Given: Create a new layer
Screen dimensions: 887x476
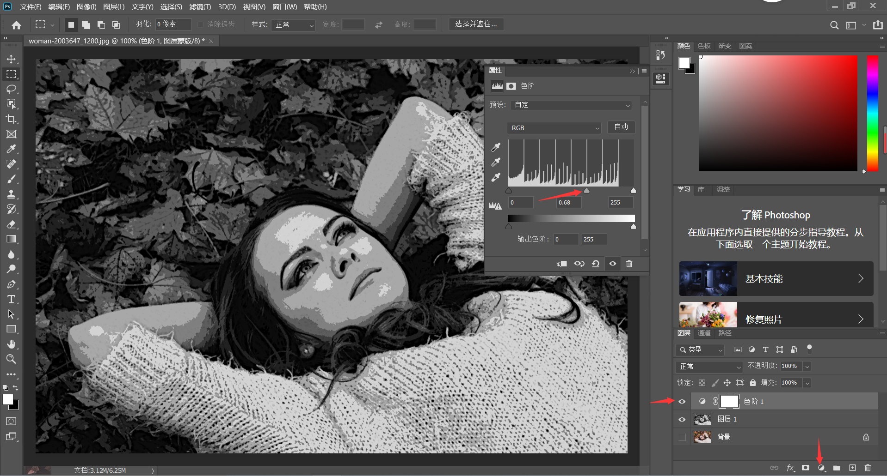Looking at the screenshot, I should [852, 468].
